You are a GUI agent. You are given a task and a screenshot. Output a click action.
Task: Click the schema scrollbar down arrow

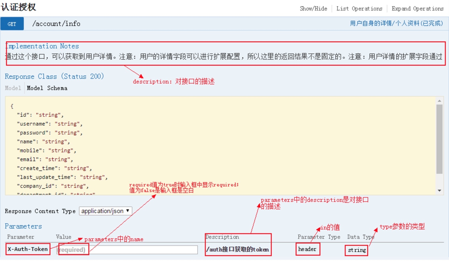[x=439, y=191]
